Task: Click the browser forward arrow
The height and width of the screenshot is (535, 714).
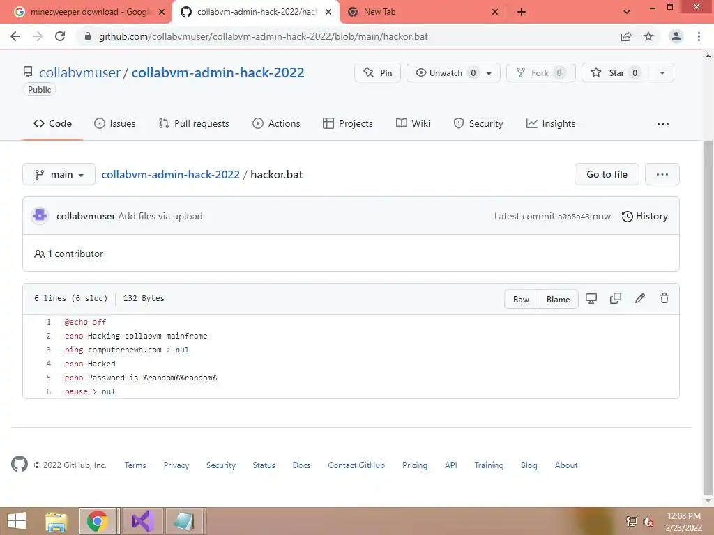Action: pyautogui.click(x=38, y=36)
